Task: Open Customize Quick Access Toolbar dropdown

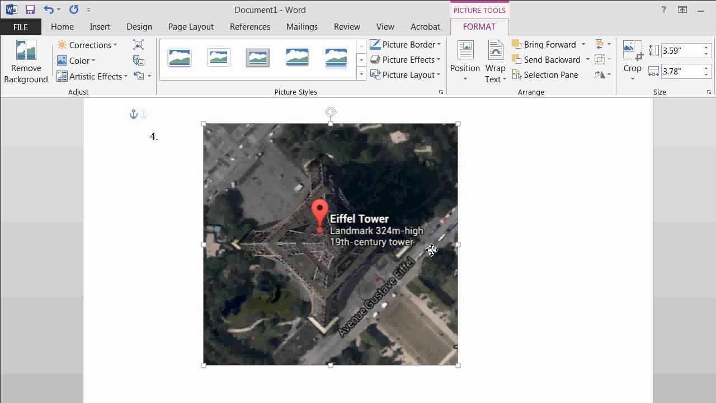Action: pyautogui.click(x=88, y=10)
